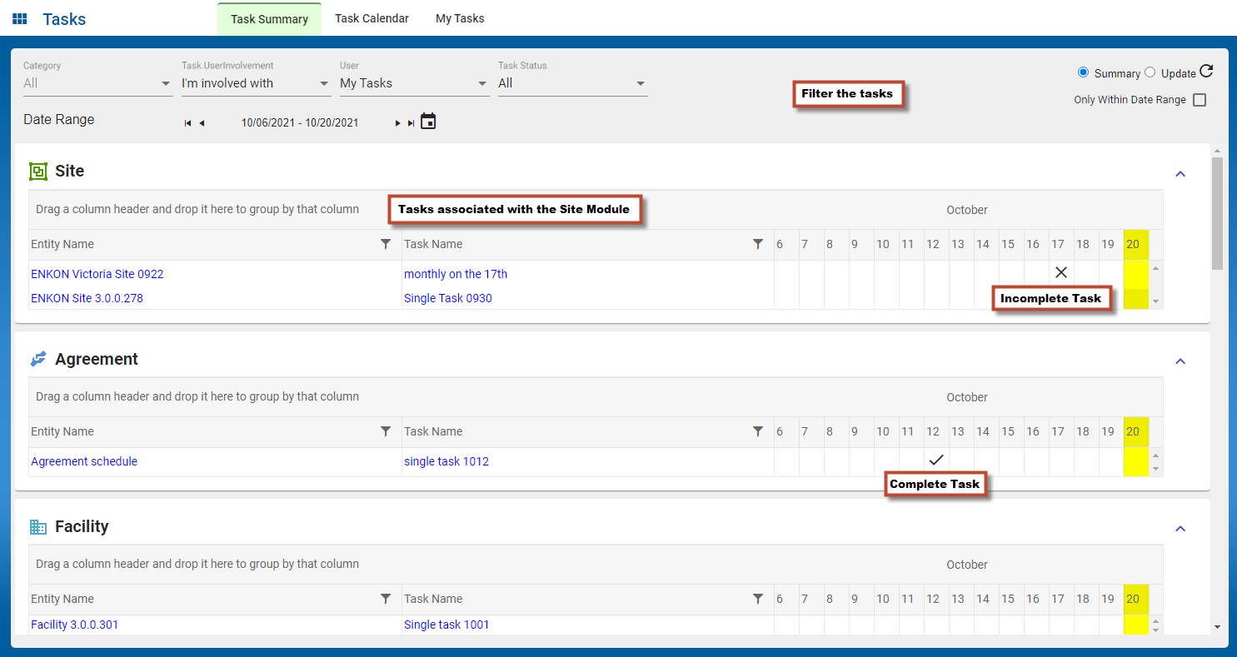Go to previous date range arrow

pyautogui.click(x=202, y=123)
